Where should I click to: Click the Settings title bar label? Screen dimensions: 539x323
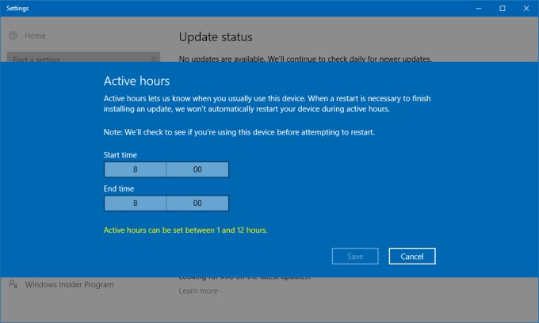pos(17,8)
